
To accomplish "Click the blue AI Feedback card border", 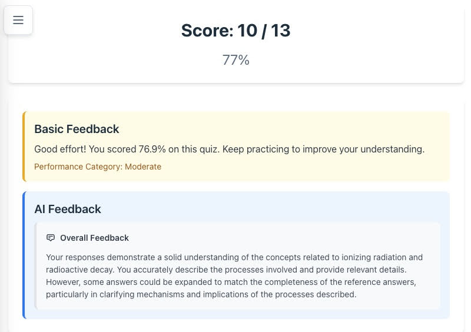I will (x=24, y=255).
